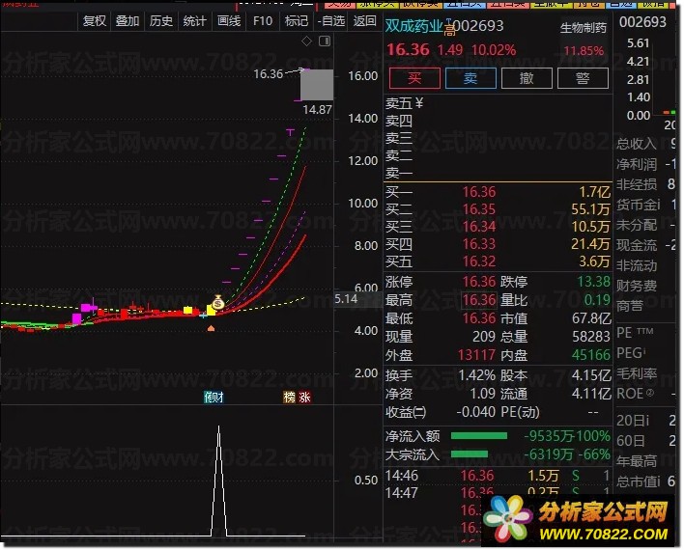The height and width of the screenshot is (550, 684).
Task: Click the 14.87 low price annotation
Action: [x=317, y=109]
